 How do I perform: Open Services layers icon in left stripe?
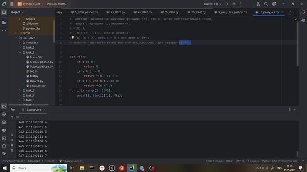click(4, 122)
